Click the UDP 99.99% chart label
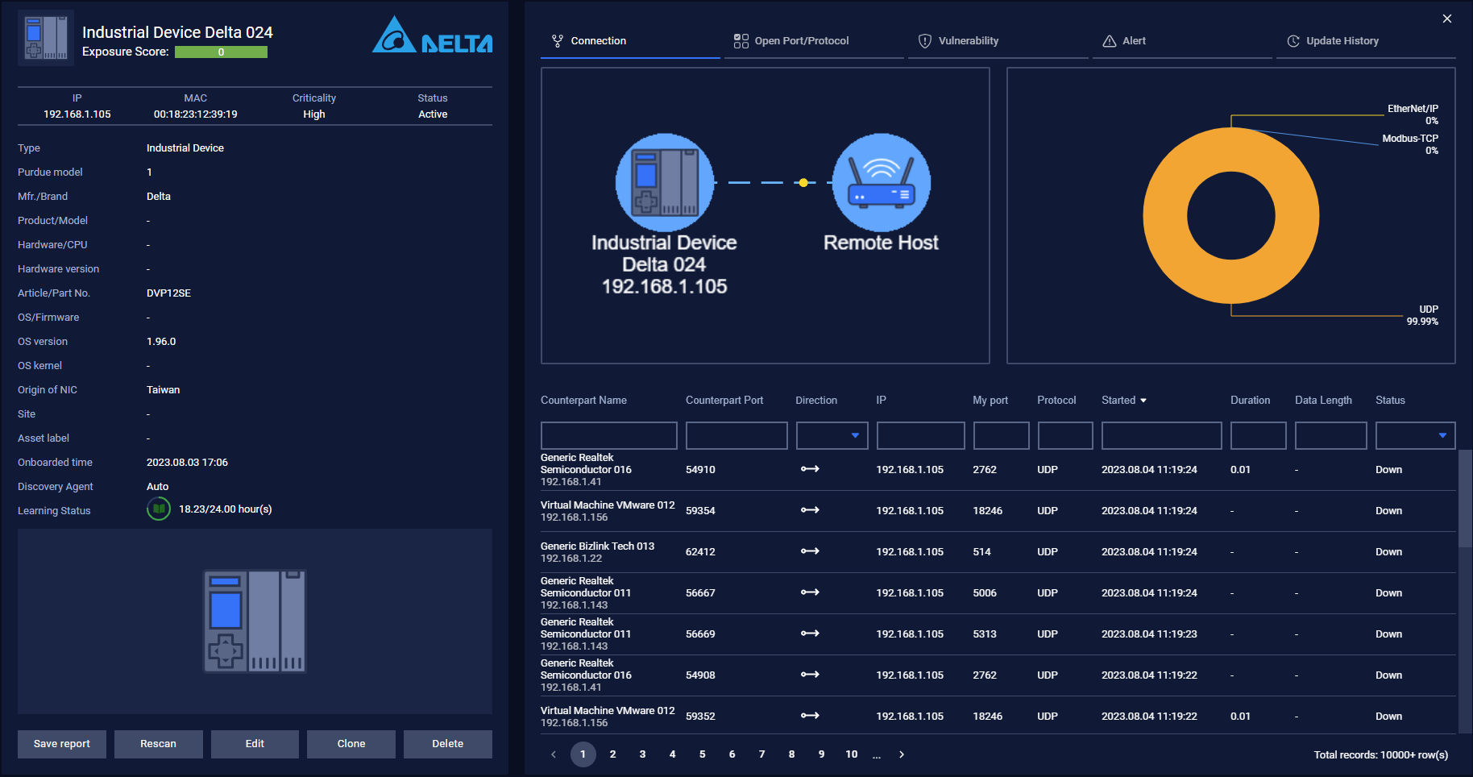This screenshot has width=1473, height=777. [1422, 315]
